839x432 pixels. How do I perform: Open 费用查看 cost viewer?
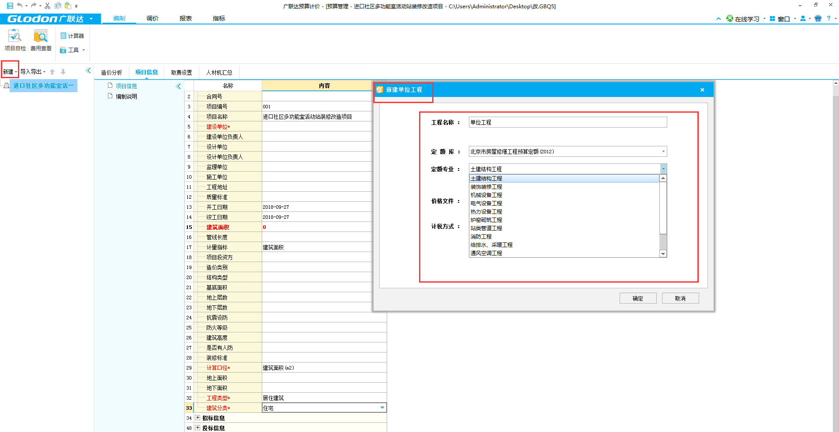41,40
